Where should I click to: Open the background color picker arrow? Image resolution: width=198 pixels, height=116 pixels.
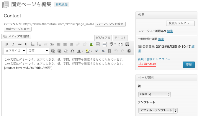[x=91, y=51]
